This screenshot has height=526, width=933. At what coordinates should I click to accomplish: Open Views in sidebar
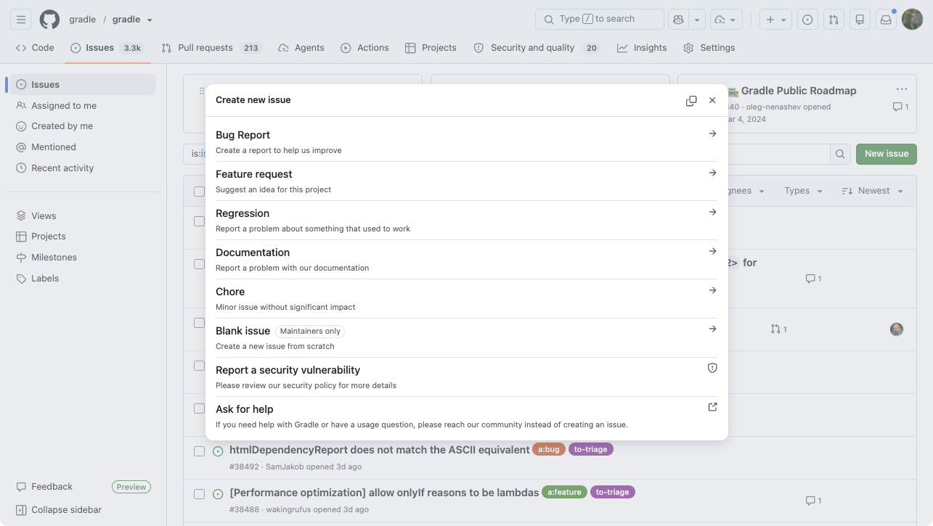click(83, 216)
